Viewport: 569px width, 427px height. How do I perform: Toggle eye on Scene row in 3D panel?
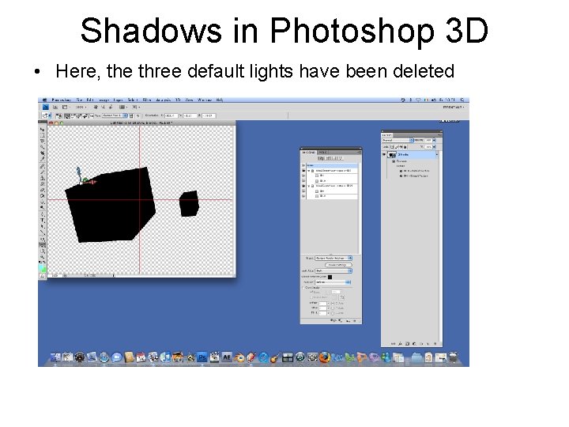[303, 165]
